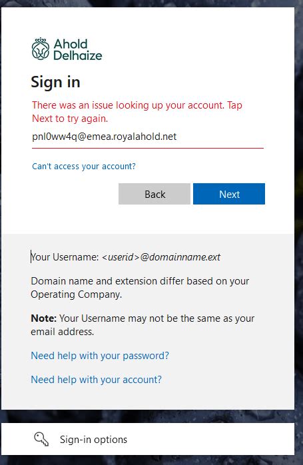The width and height of the screenshot is (303, 465).
Task: Open Need help with your account link
Action: [97, 379]
